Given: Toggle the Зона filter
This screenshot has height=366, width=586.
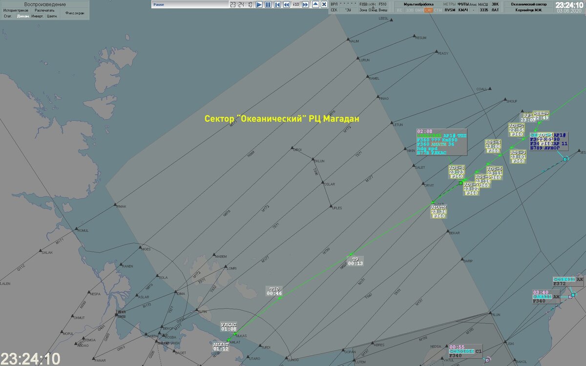Looking at the screenshot, I should coord(363,10).
